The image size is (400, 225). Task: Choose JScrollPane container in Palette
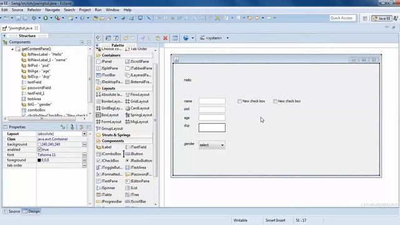coord(137,61)
